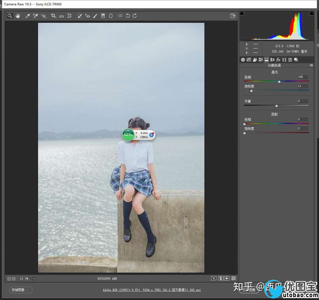Viewport: 319px width, 300px height.
Task: Select the Zoom tool
Action: (x=10, y=16)
